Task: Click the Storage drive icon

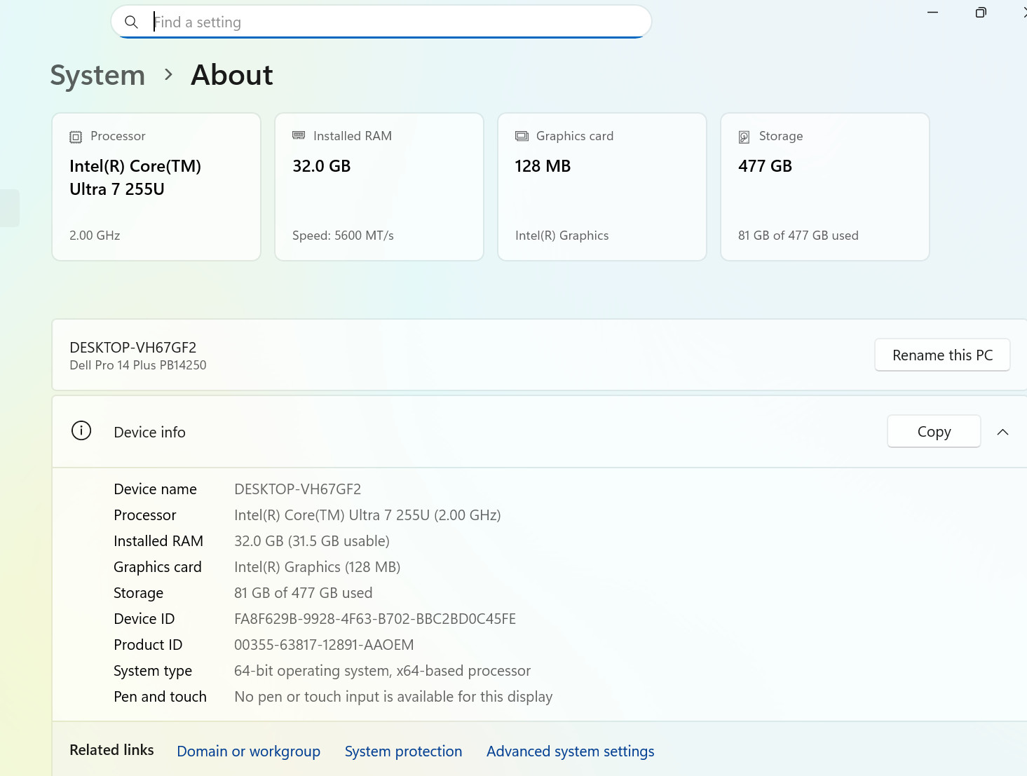Action: click(744, 137)
